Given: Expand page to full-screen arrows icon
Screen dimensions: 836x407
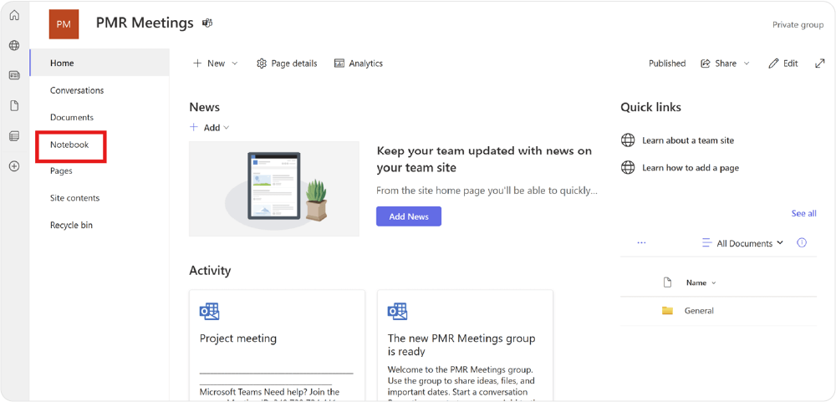Looking at the screenshot, I should (x=820, y=64).
